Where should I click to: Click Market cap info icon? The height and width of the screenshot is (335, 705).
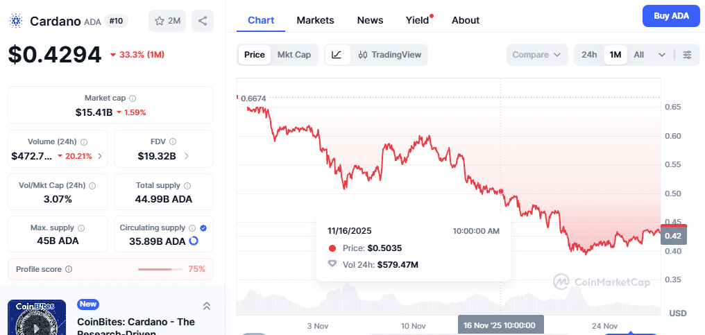point(133,98)
